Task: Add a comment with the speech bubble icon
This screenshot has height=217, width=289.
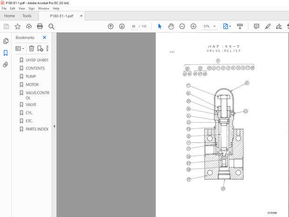Action: click(256, 27)
